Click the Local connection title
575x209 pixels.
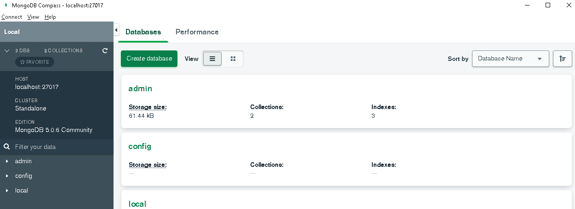coord(12,32)
